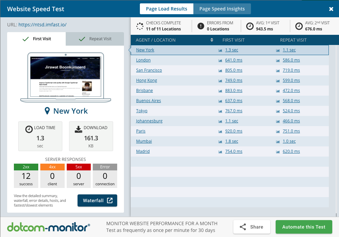
Task: Click the location pin icon beside New York heading
Action: [x=47, y=111]
